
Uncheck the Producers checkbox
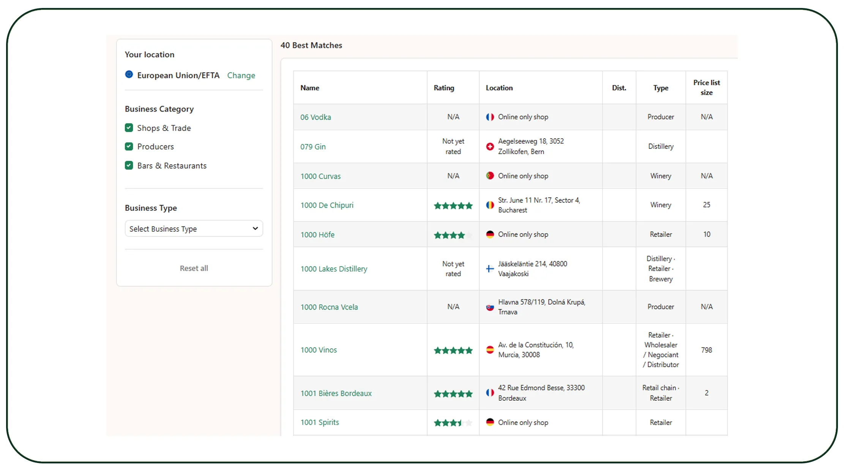tap(129, 146)
